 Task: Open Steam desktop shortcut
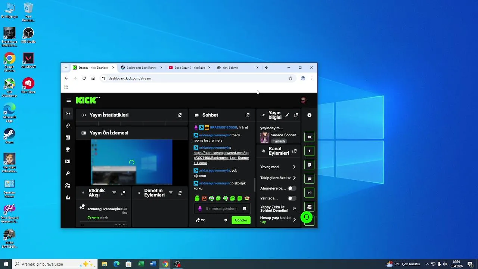click(x=9, y=136)
